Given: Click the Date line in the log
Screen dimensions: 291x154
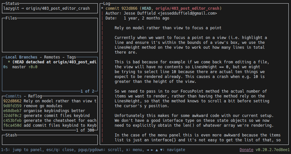Looking at the screenshot, I should pos(137,18).
